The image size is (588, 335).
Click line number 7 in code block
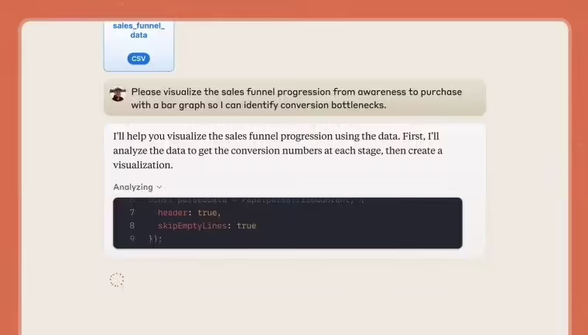click(x=132, y=212)
